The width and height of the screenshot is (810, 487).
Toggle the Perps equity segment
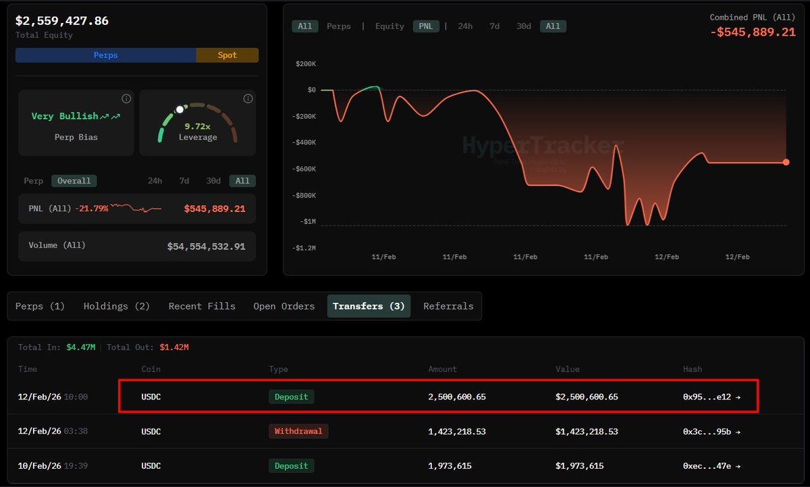[106, 55]
